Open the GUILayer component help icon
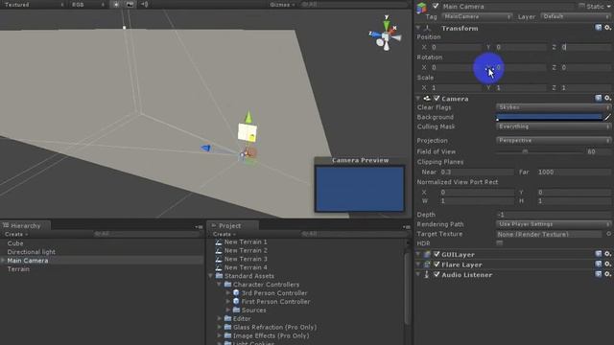Screen dimensions: 614x345 [x=599, y=254]
